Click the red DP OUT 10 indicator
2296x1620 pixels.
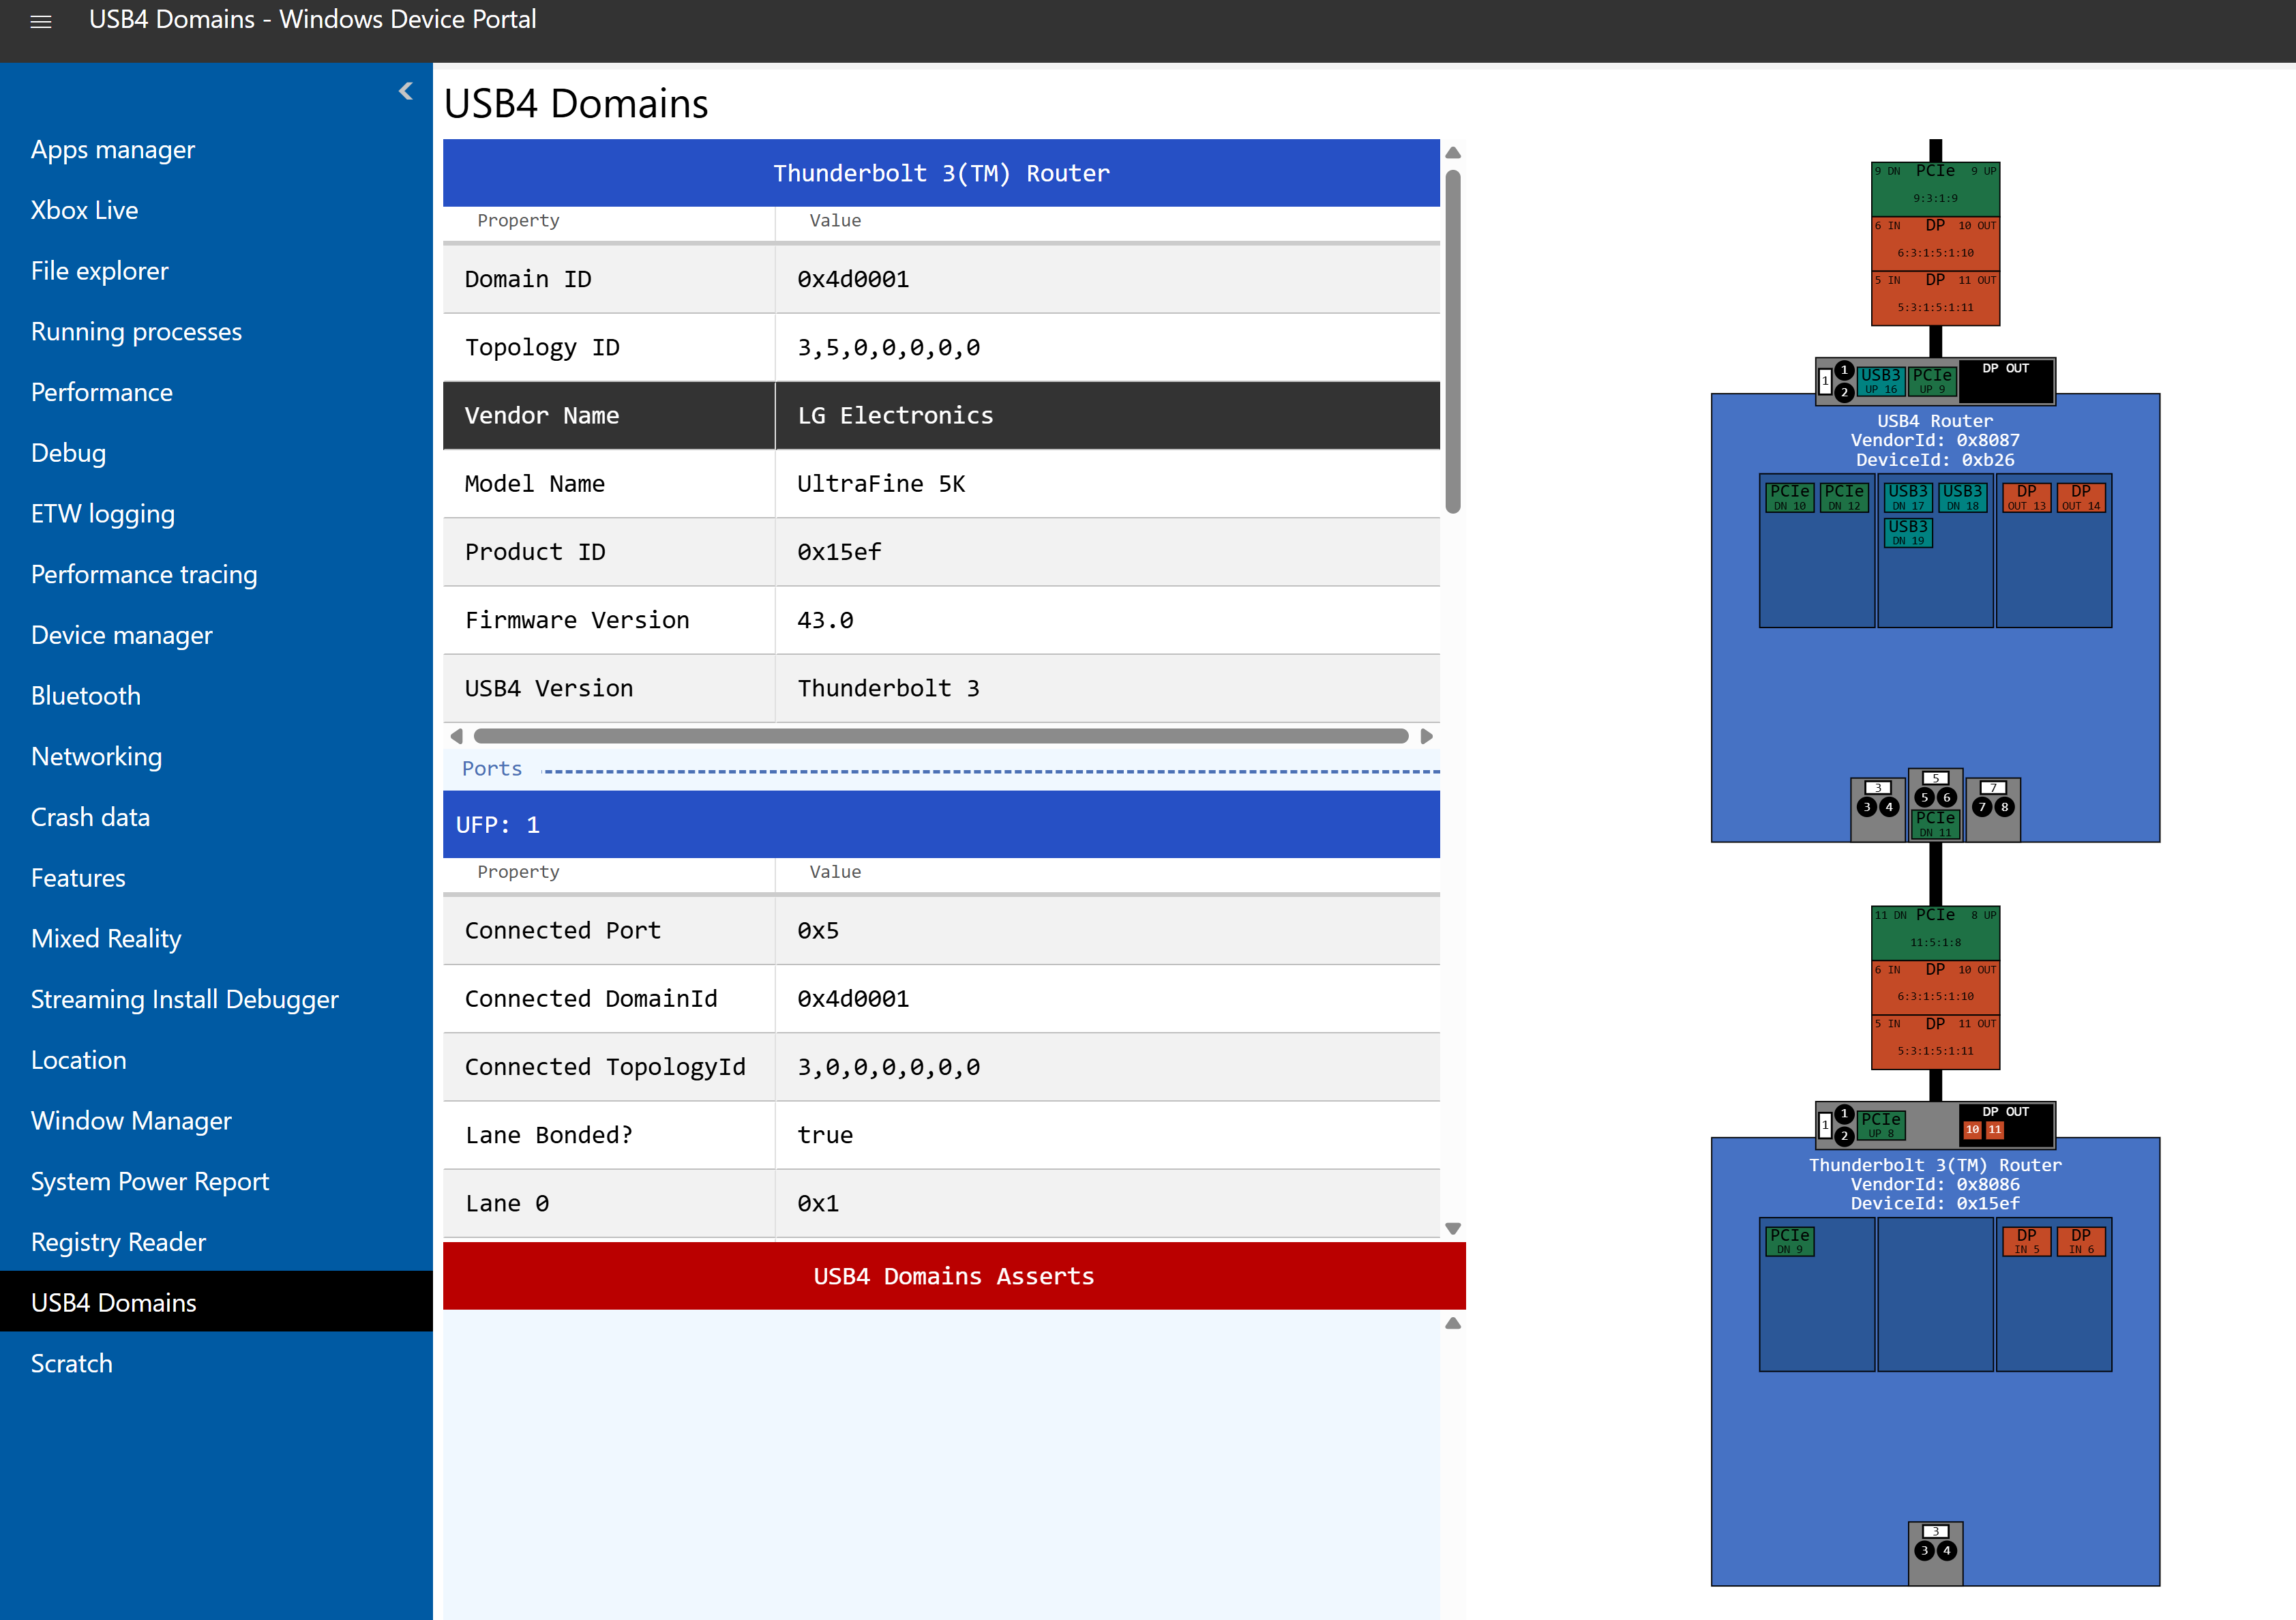1972,1129
